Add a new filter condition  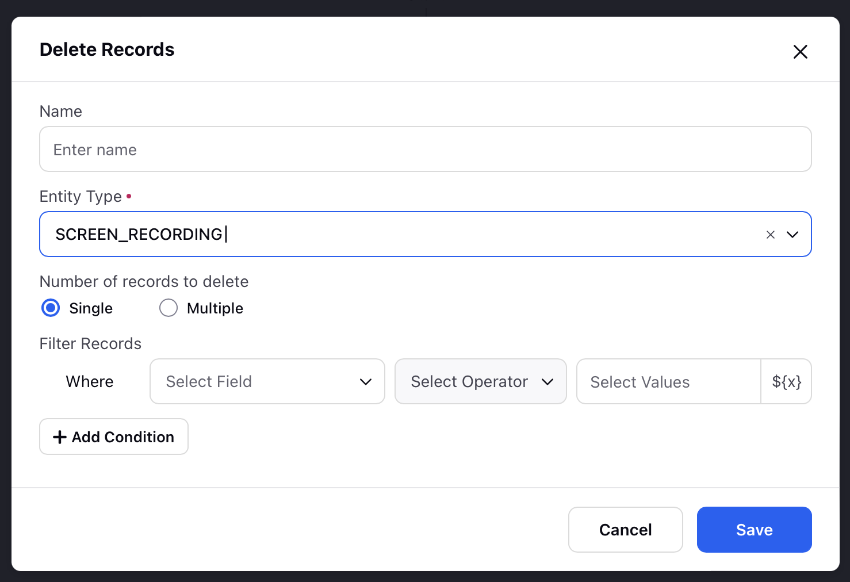pyautogui.click(x=114, y=436)
